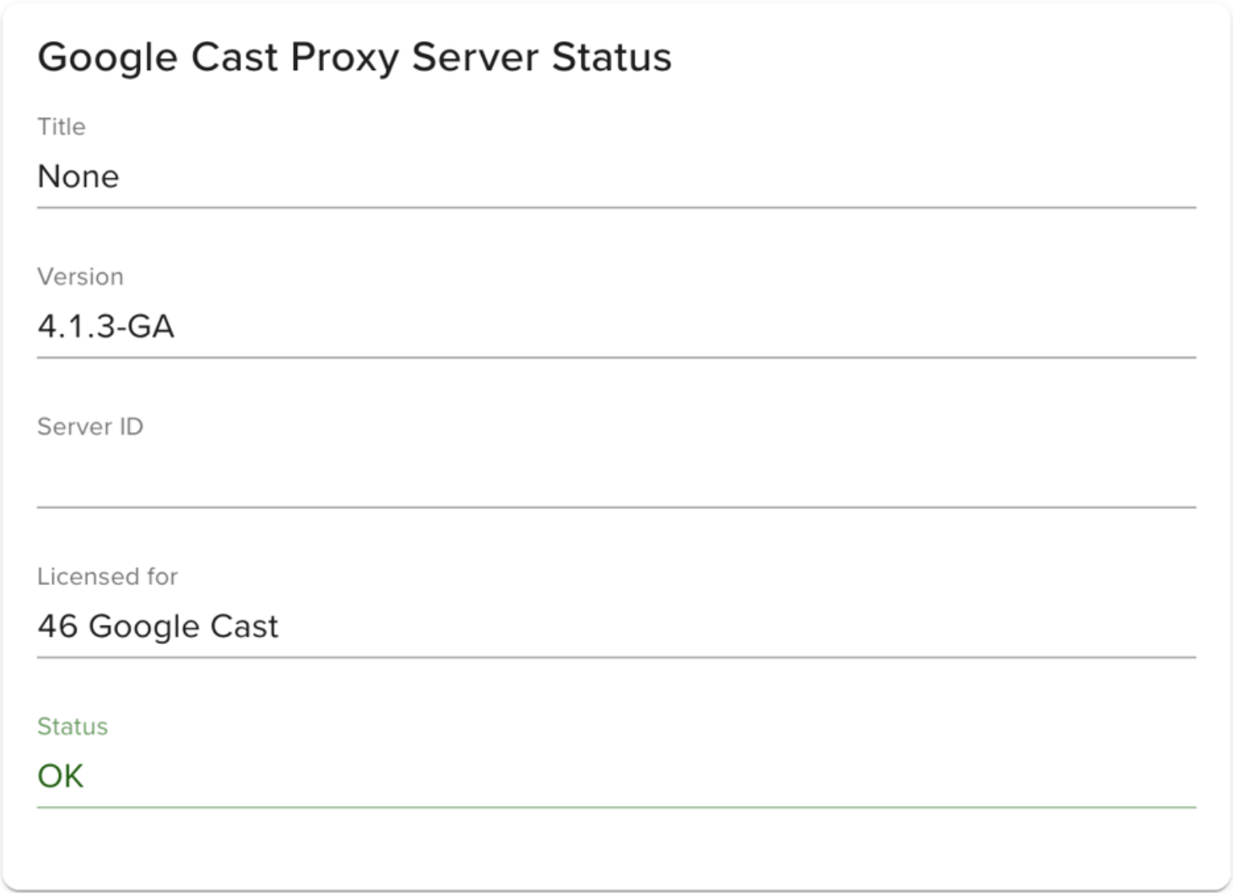This screenshot has width=1233, height=893.
Task: Click the 'Server ID' field label
Action: (89, 426)
